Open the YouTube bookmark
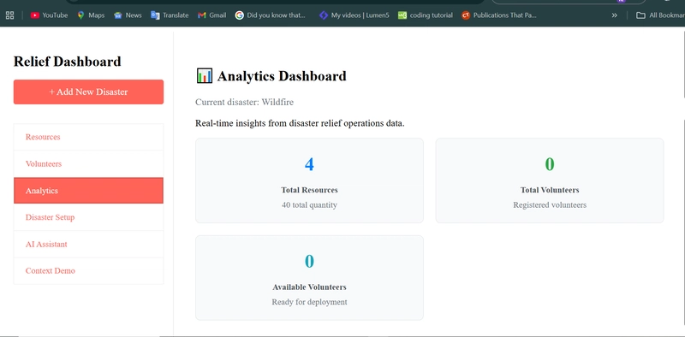685x337 pixels. point(49,15)
